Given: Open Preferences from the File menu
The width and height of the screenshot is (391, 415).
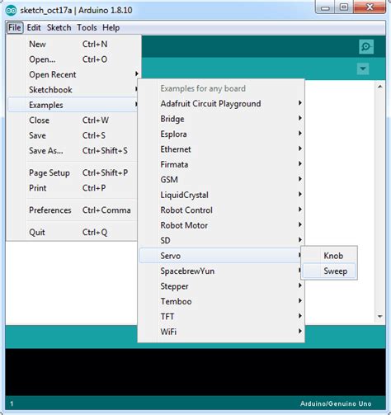Looking at the screenshot, I should click(73, 210).
